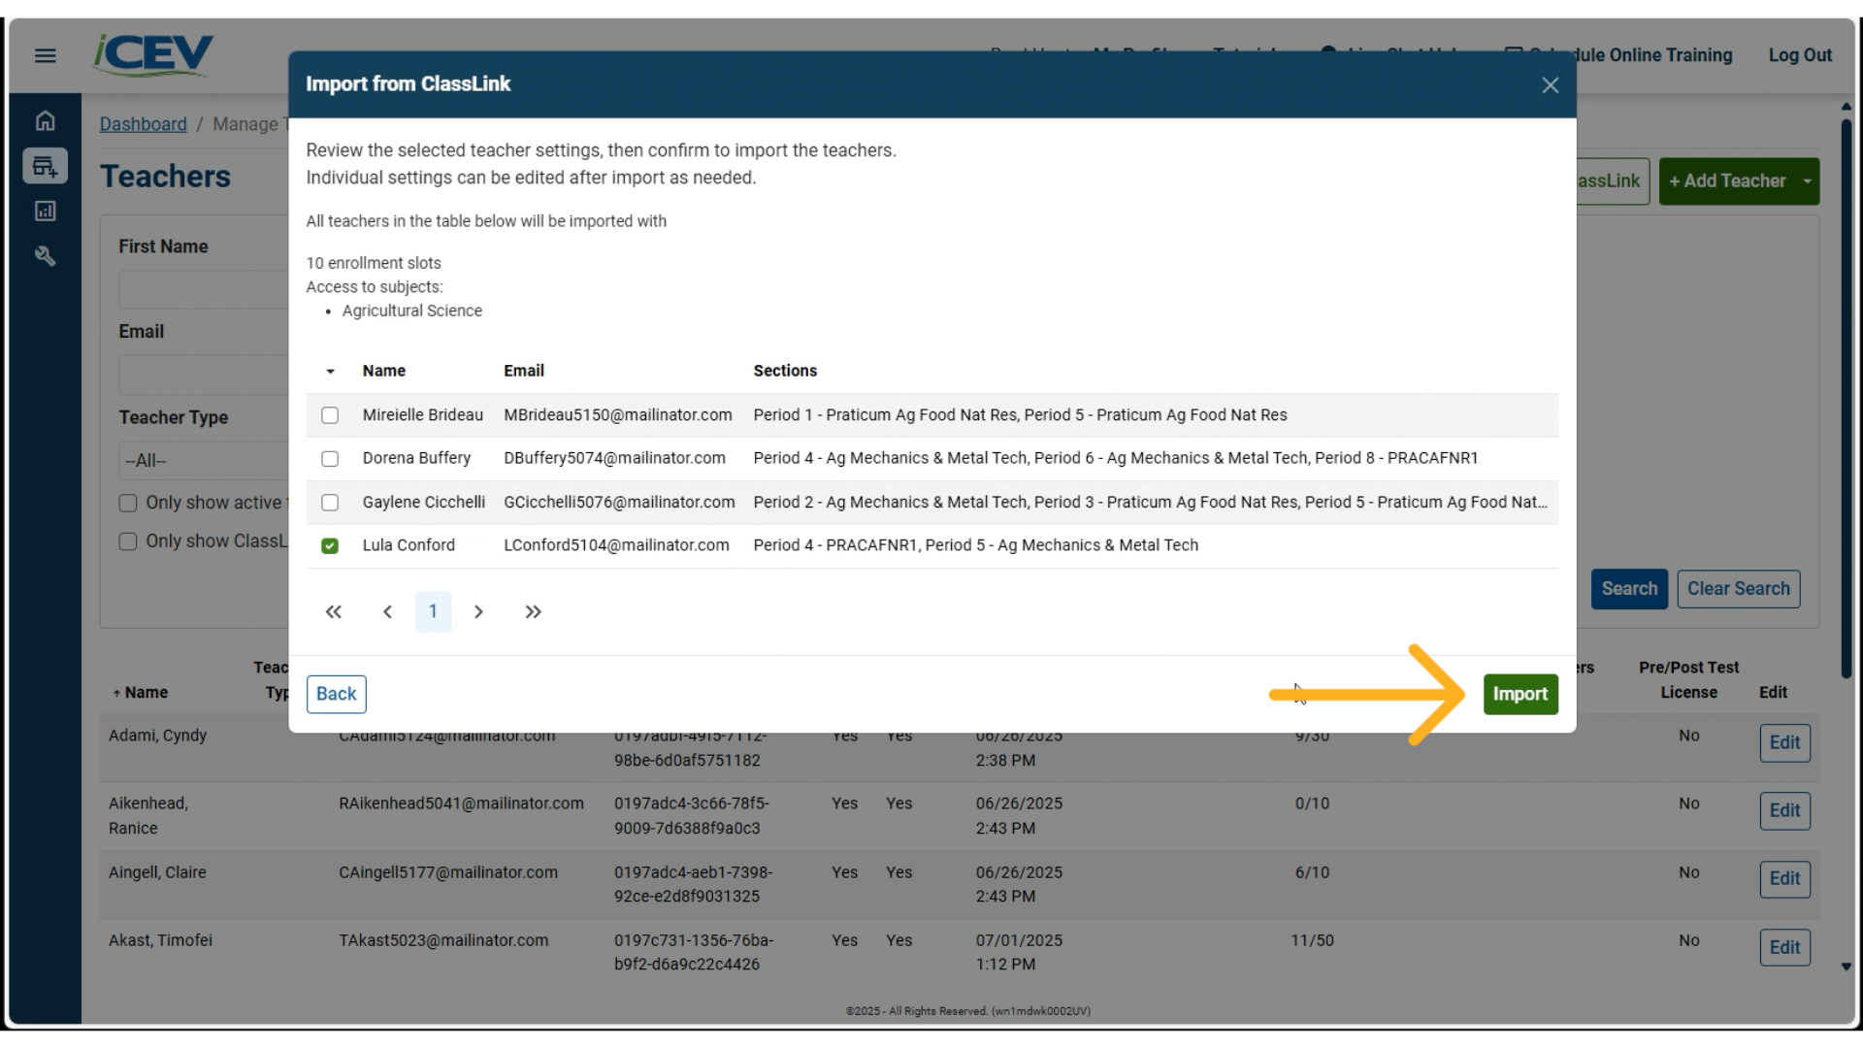Close the Import from ClassLink dialog
1863x1048 pixels.
[1550, 85]
